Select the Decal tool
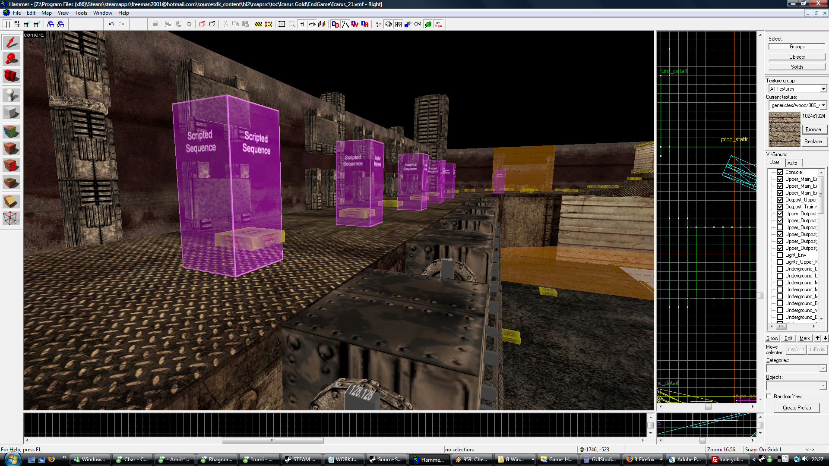Image resolution: width=829 pixels, height=466 pixels. click(11, 165)
